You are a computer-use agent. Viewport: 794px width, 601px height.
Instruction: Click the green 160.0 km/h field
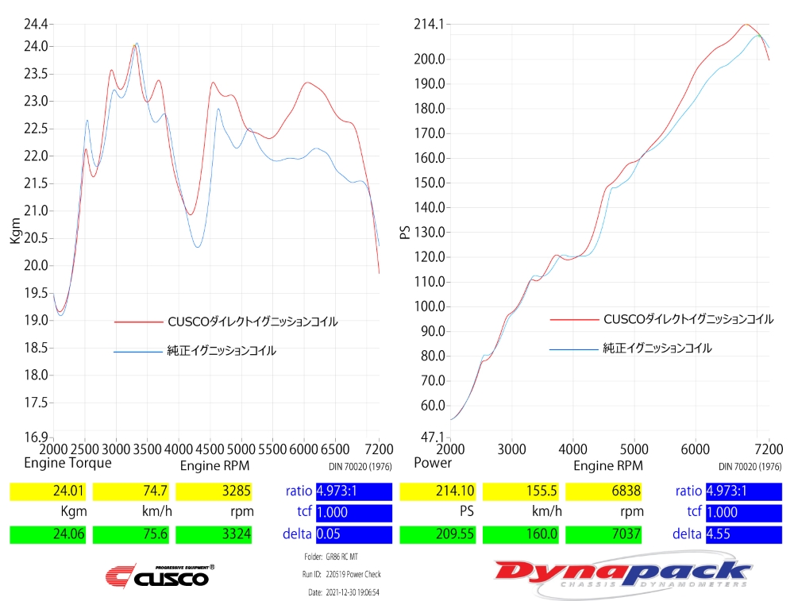coord(521,534)
